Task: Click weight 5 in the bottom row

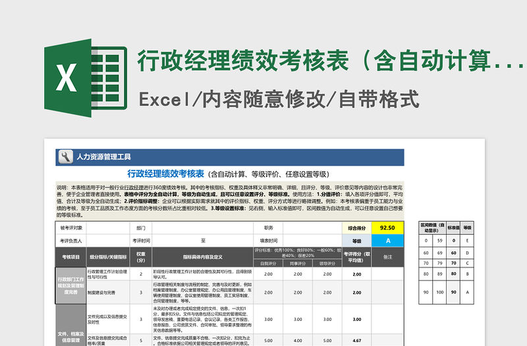Action: (x=141, y=340)
